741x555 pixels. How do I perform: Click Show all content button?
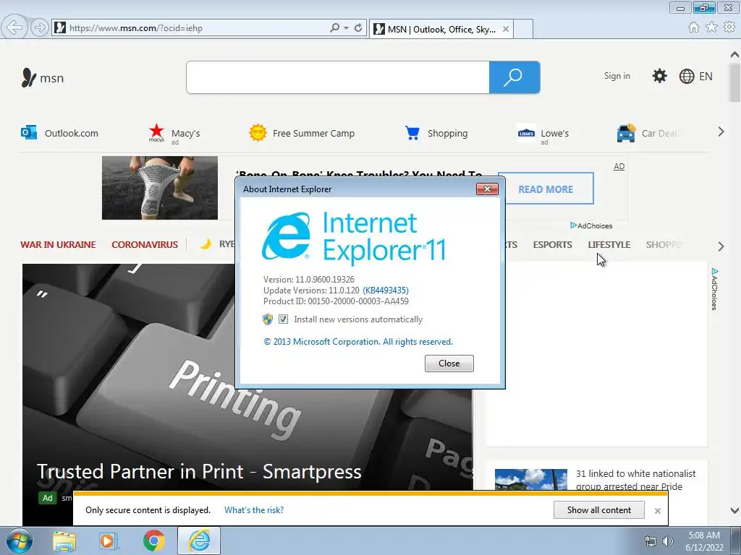598,510
